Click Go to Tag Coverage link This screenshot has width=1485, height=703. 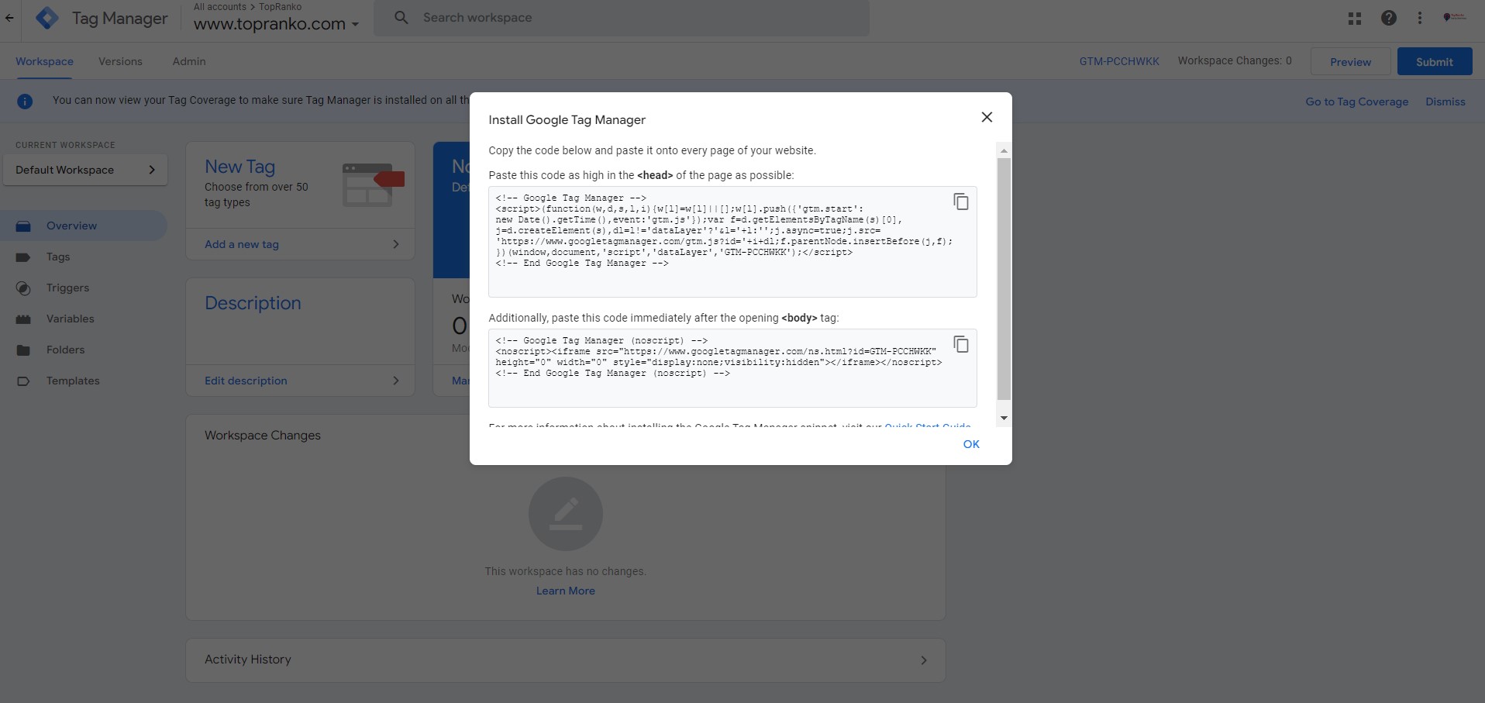point(1356,102)
